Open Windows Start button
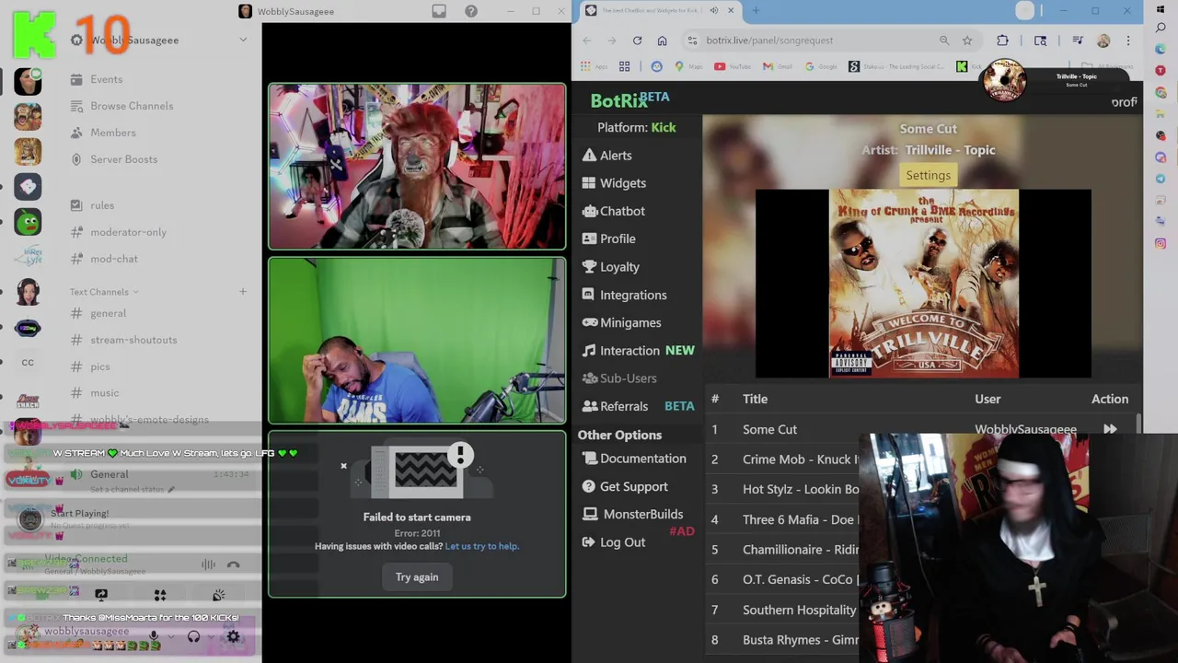The image size is (1178, 663). click(1161, 11)
